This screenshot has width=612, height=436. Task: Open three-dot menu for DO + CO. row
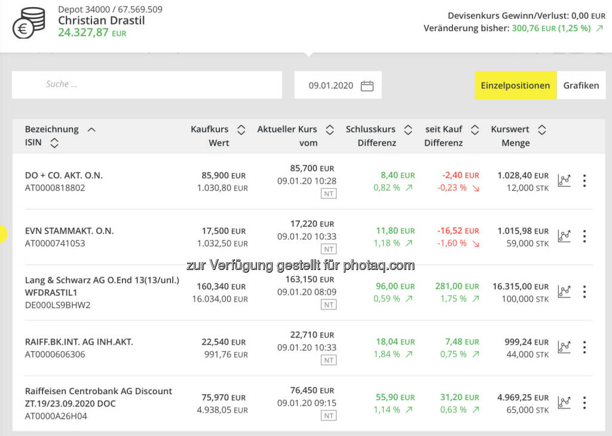[585, 181]
